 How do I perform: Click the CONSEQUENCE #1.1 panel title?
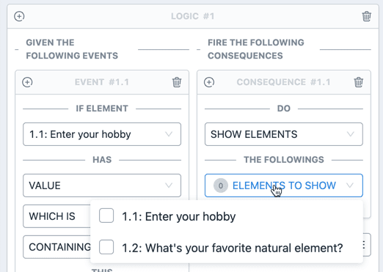tap(283, 82)
